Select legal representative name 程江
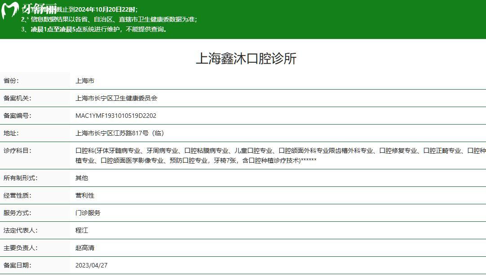The width and height of the screenshot is (486, 276). (81, 230)
